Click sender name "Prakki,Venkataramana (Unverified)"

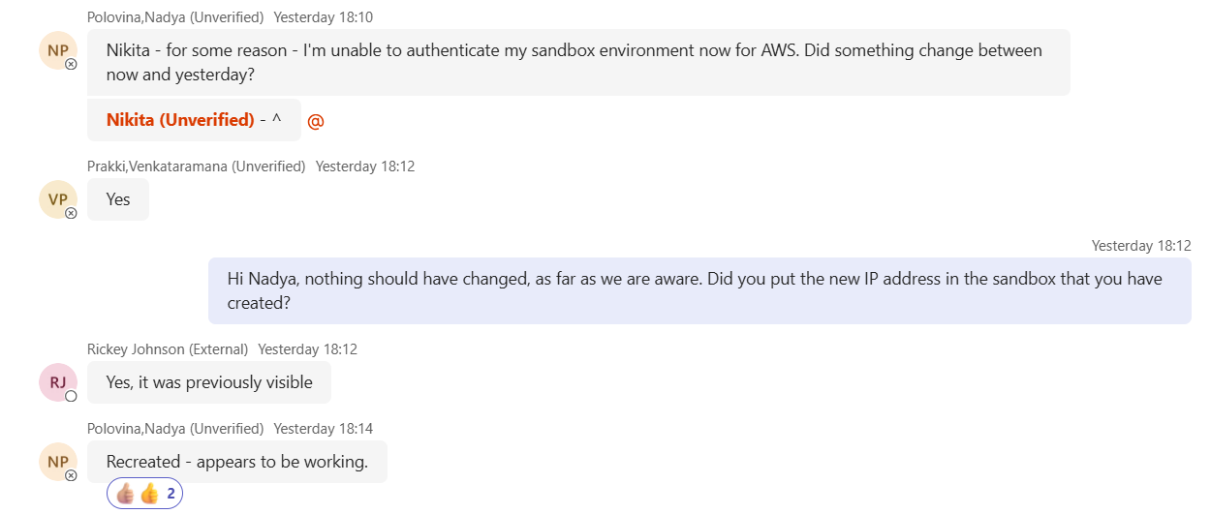tap(196, 166)
